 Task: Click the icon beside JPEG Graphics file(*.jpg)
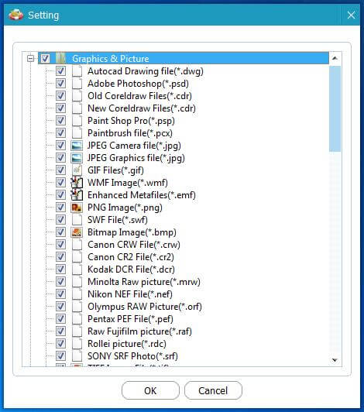tap(77, 158)
